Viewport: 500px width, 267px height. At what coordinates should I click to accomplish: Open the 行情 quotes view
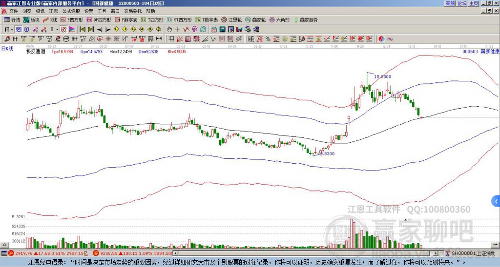point(12,19)
